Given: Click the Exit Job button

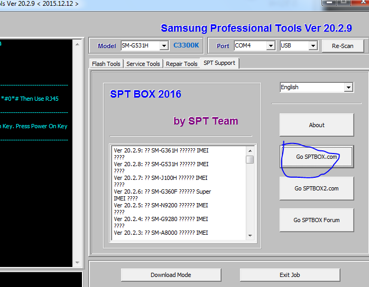Looking at the screenshot, I should pyautogui.click(x=290, y=275).
